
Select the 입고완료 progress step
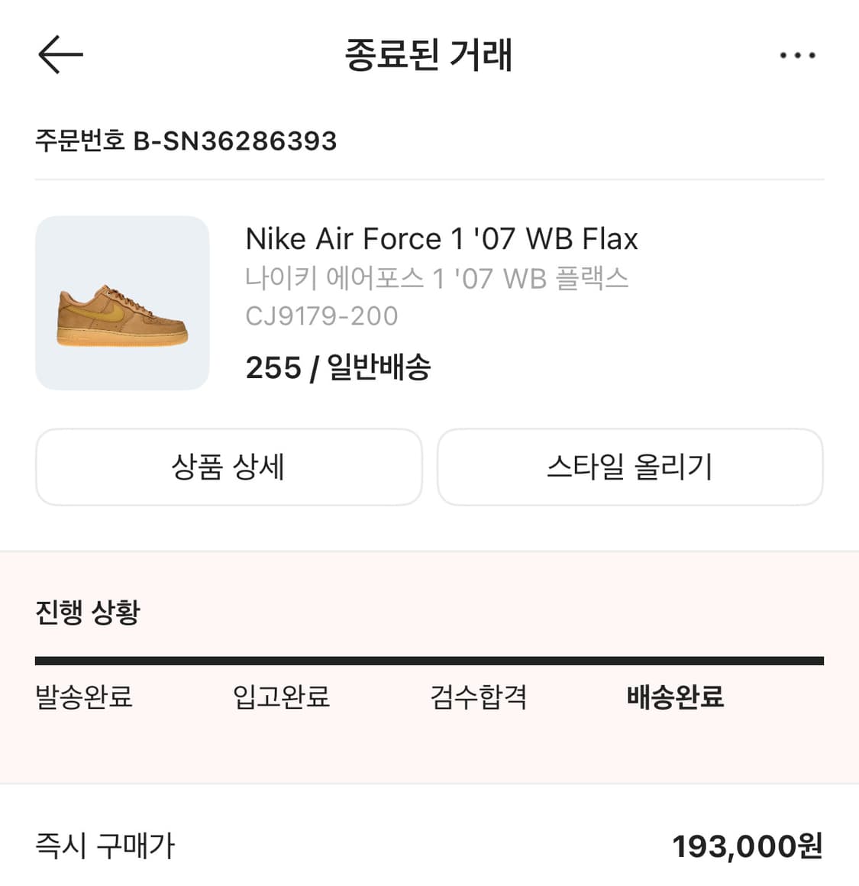coord(281,697)
